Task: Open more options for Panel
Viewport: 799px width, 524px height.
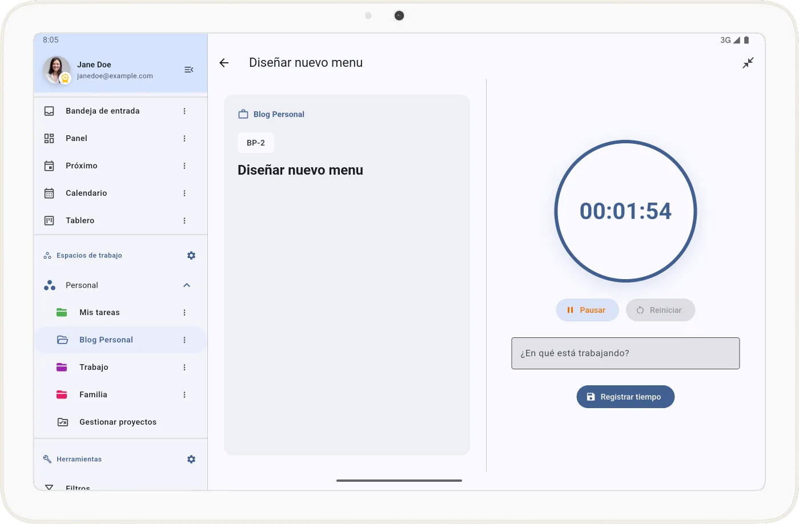Action: [x=184, y=138]
